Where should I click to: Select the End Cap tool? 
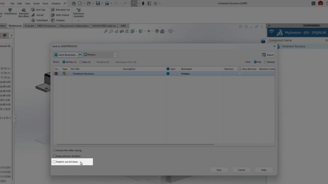tap(38, 10)
